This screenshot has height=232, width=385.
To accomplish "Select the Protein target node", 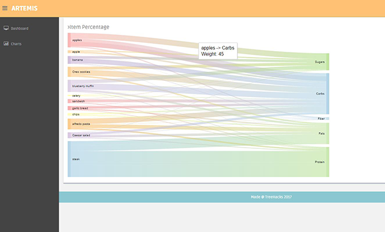I will pos(327,162).
